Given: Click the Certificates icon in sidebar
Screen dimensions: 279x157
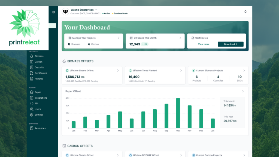Looking at the screenshot, I should coord(32,73).
